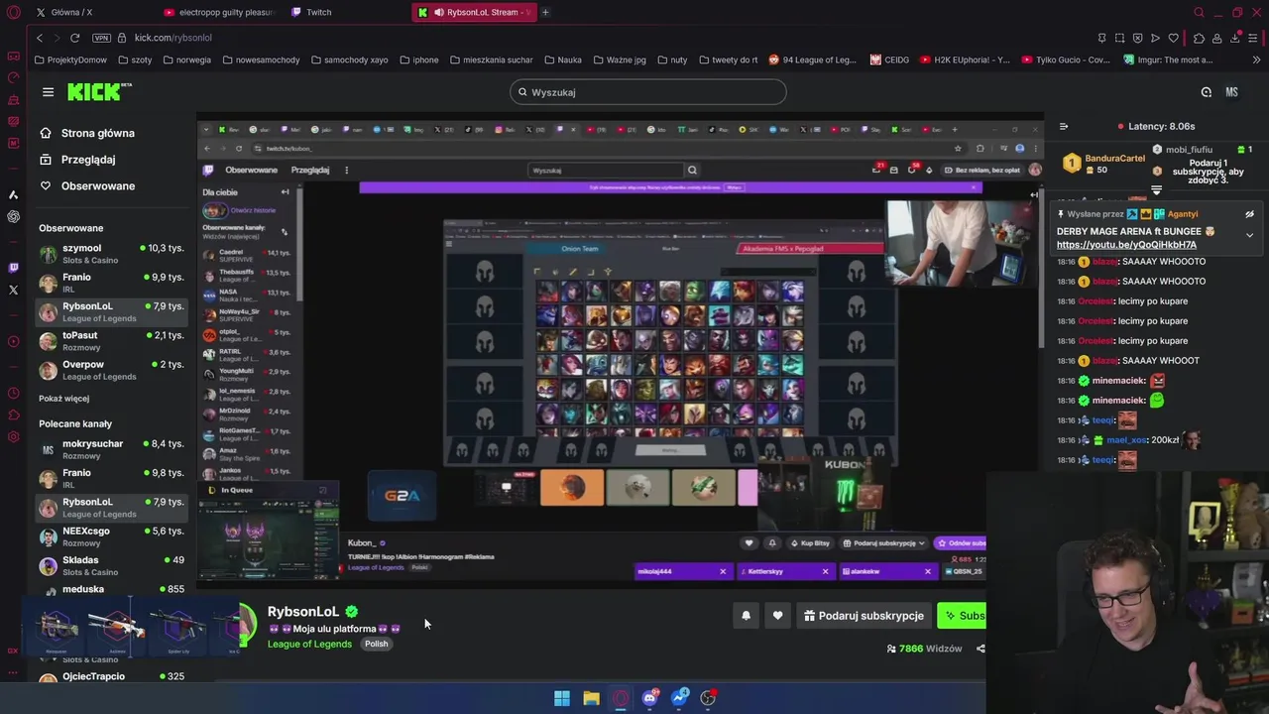Open OBS from the taskbar
This screenshot has height=714, width=1269.
point(708,698)
